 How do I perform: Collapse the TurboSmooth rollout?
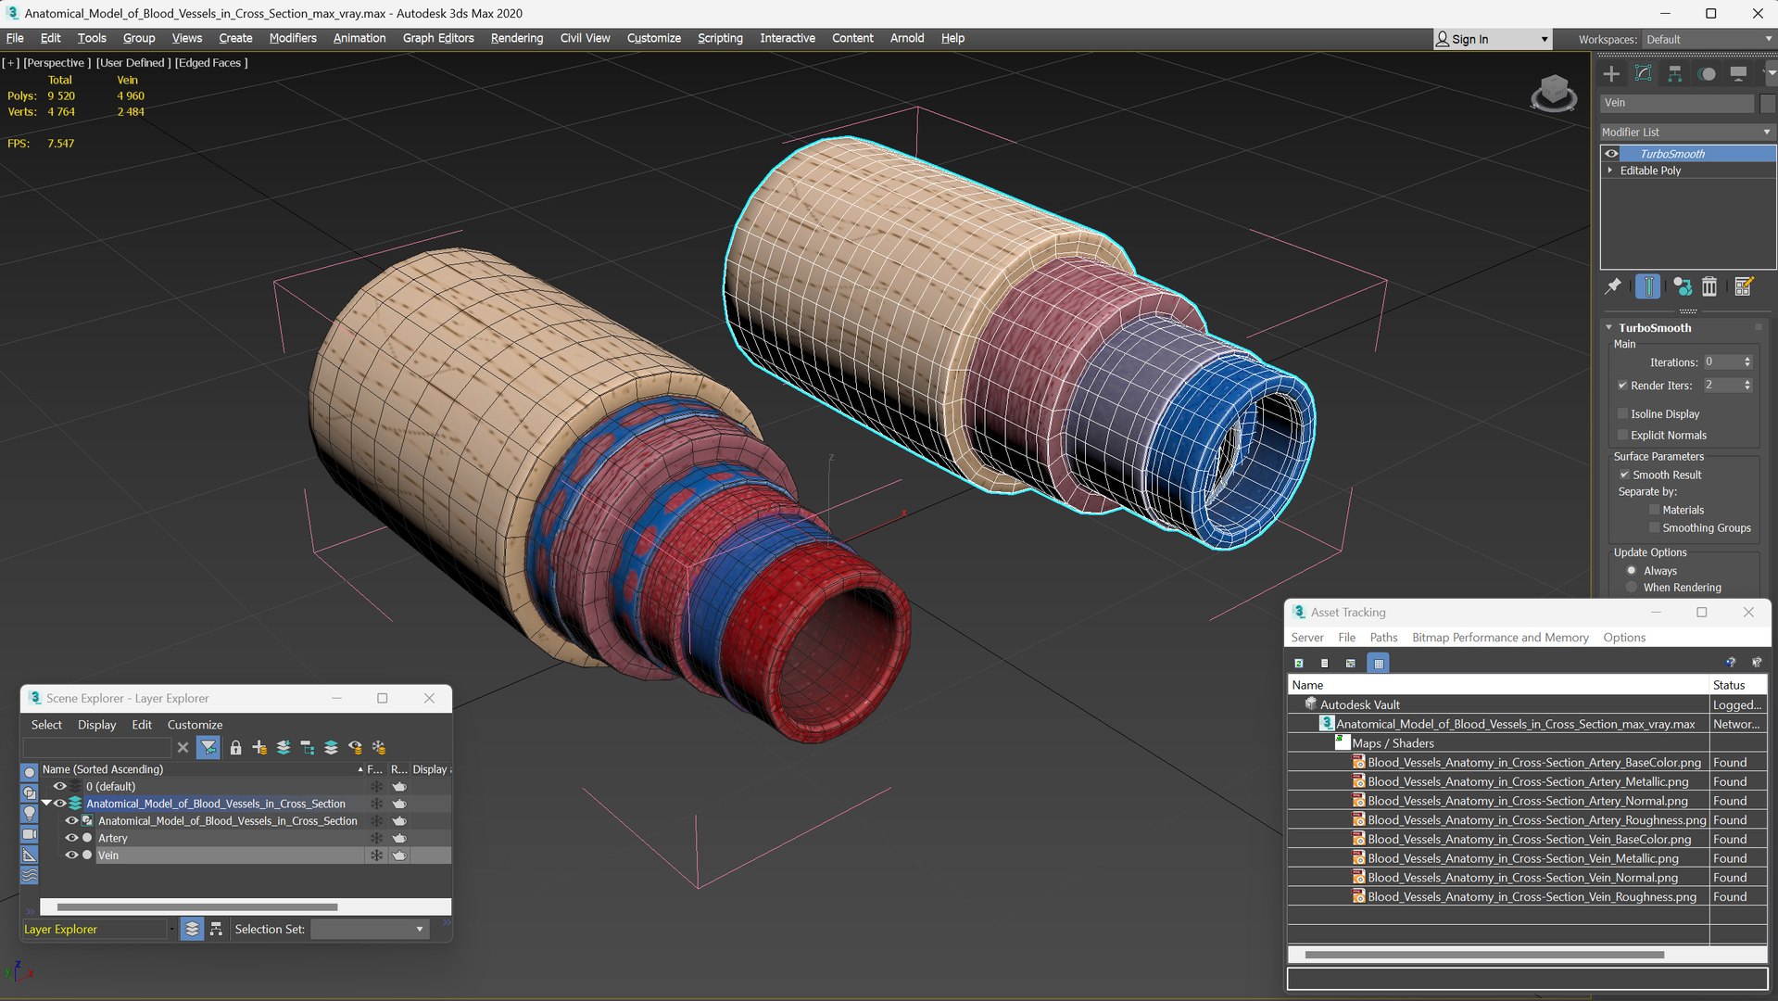(x=1609, y=328)
